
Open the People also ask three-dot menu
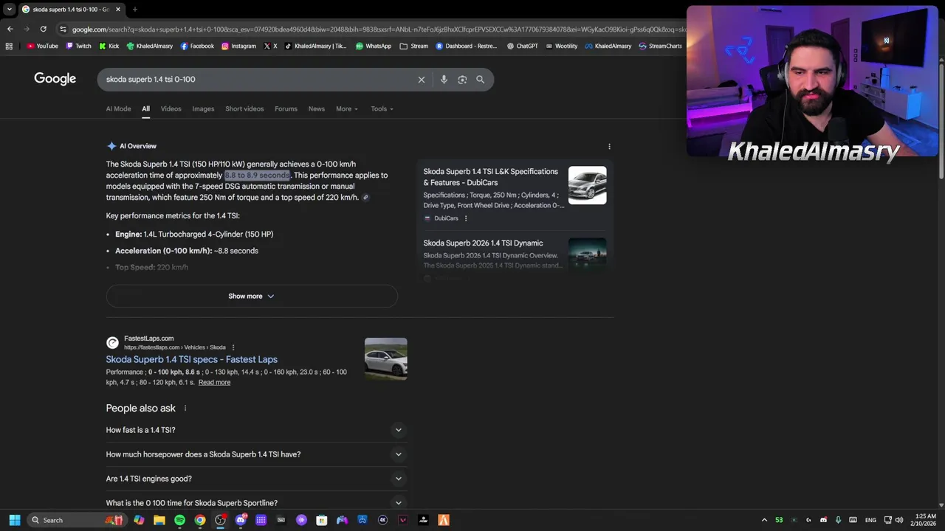(x=185, y=409)
